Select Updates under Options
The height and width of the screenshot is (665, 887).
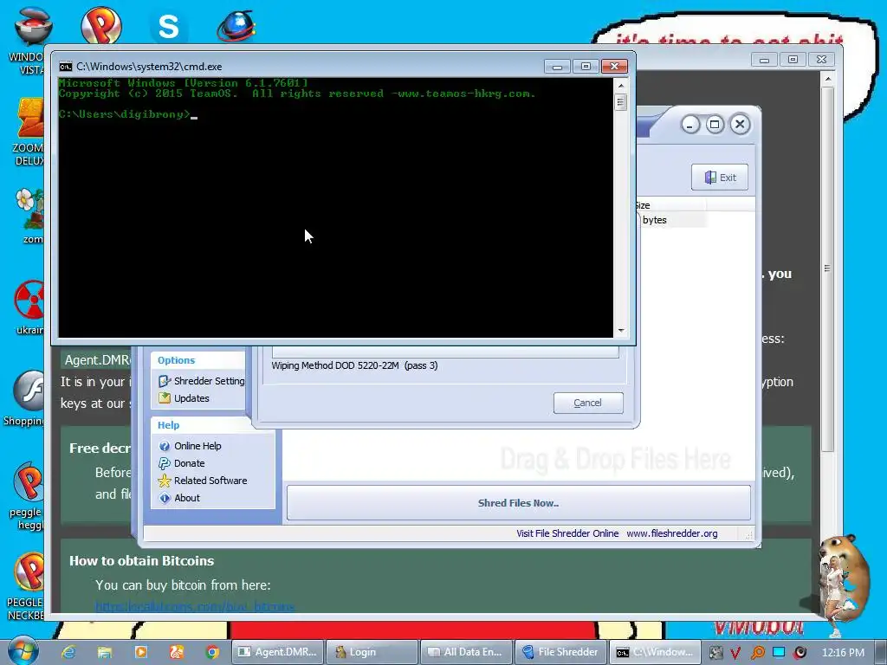pyautogui.click(x=191, y=398)
